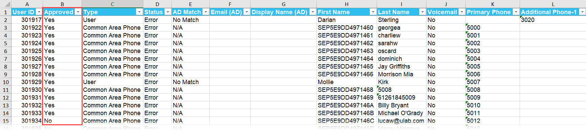Open the Primary Phone filter dropdown
The width and height of the screenshot is (586, 131).
pyautogui.click(x=516, y=12)
